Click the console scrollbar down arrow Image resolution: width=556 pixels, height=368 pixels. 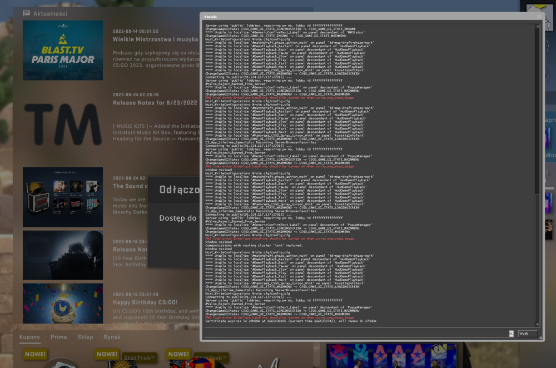[538, 325]
